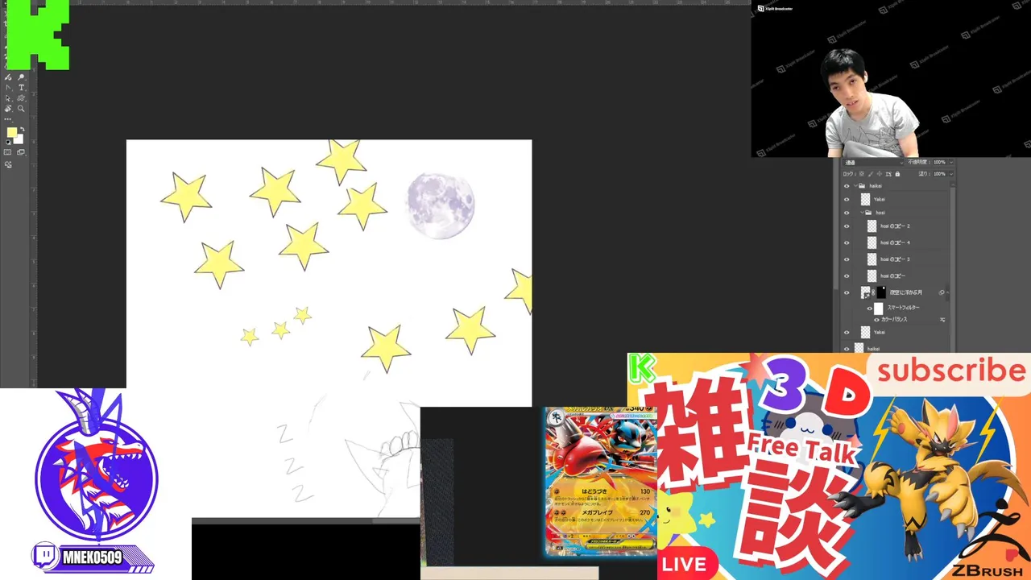The width and height of the screenshot is (1031, 580).
Task: Select the Type tool
Action: coord(22,87)
